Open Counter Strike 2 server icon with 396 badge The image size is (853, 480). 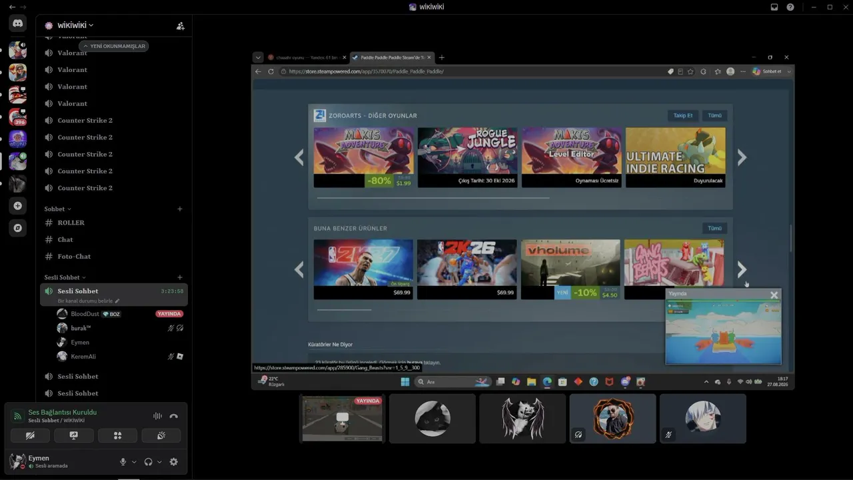pyautogui.click(x=18, y=117)
